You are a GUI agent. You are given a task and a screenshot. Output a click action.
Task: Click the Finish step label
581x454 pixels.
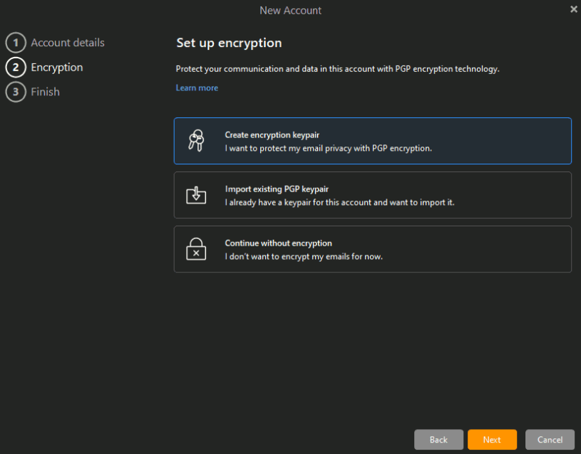pos(46,92)
